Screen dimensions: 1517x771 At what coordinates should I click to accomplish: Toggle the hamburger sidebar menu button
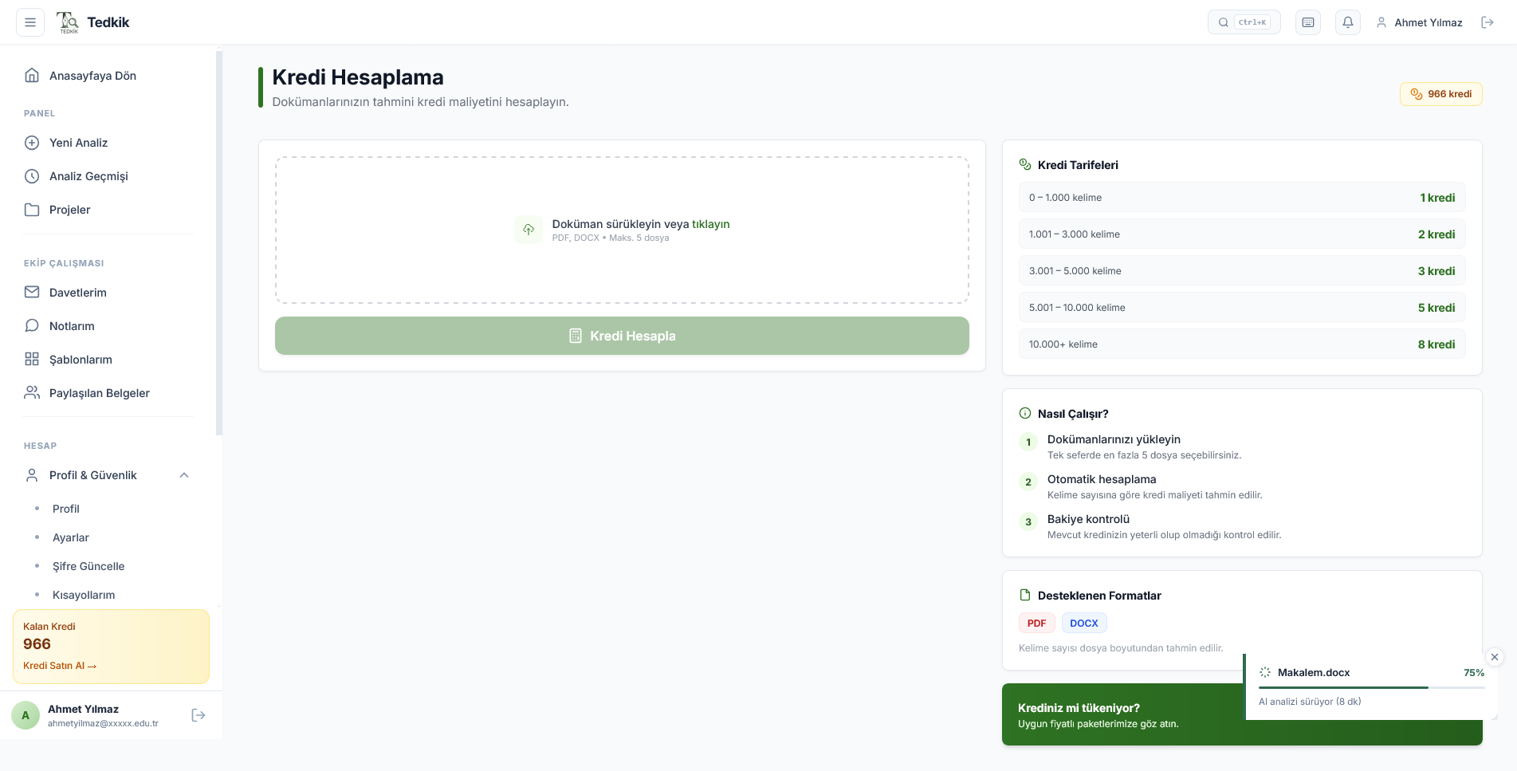point(30,22)
